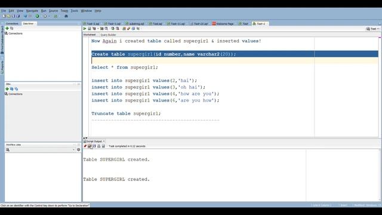Open the Navigate menu
The image size is (382, 215).
[32, 11]
